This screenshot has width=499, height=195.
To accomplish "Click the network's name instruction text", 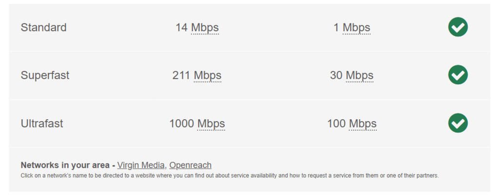I will click(x=230, y=176).
